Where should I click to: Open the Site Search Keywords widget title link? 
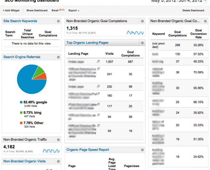20,21
